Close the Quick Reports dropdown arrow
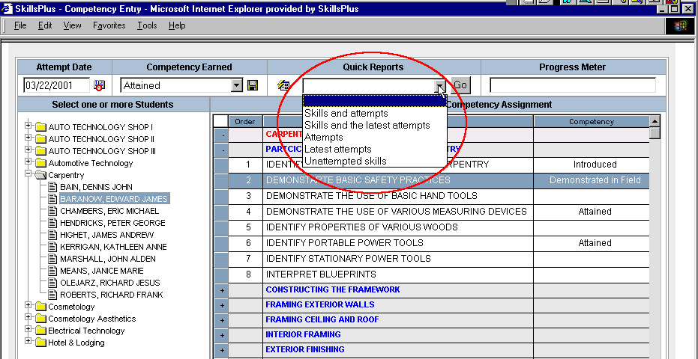 440,85
